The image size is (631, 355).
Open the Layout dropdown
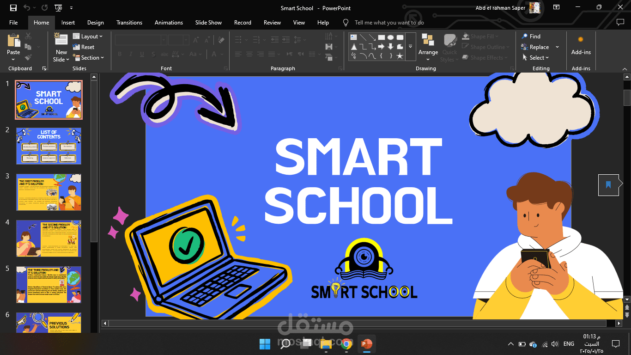pyautogui.click(x=88, y=37)
